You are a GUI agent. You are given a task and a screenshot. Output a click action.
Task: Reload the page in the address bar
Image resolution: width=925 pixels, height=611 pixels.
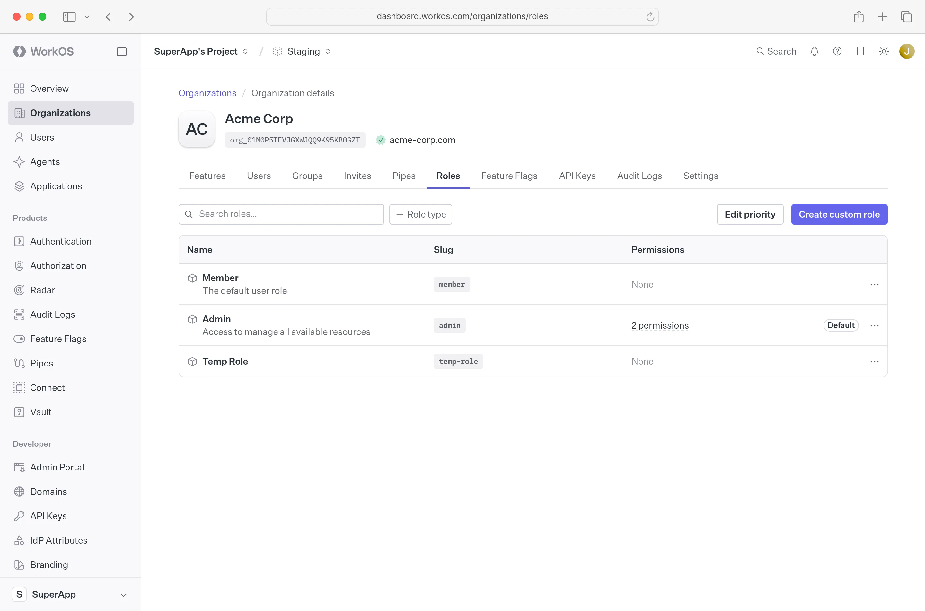[650, 17]
